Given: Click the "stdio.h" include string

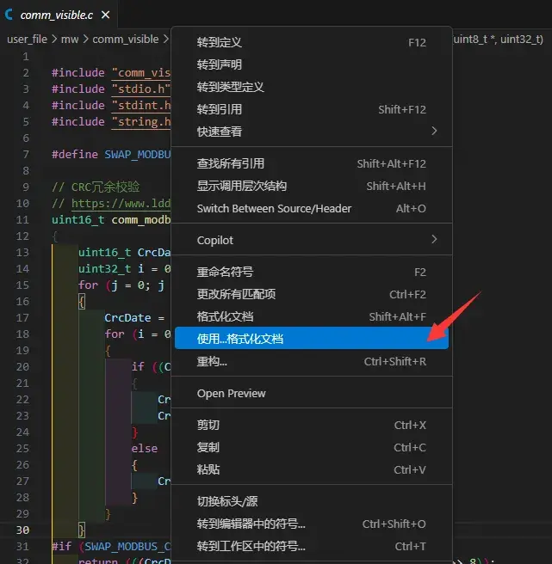Looking at the screenshot, I should click(x=141, y=89).
